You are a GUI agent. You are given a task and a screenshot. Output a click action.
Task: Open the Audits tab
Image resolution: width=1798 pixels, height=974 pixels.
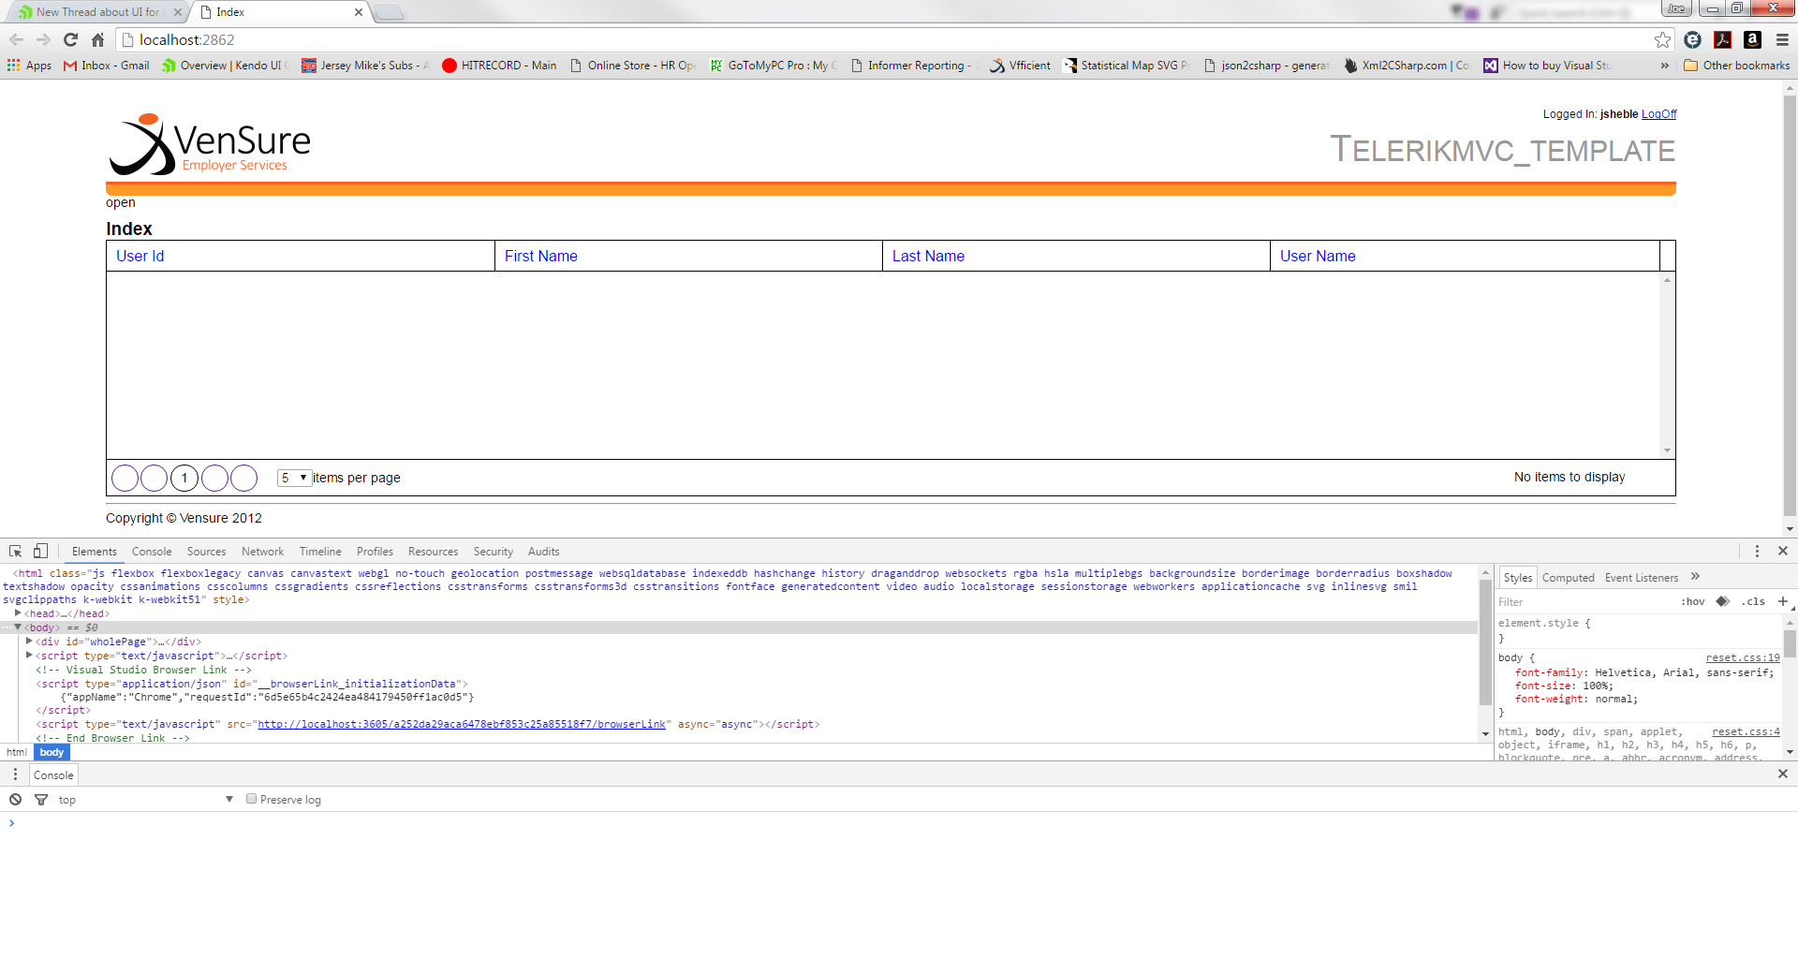543,552
